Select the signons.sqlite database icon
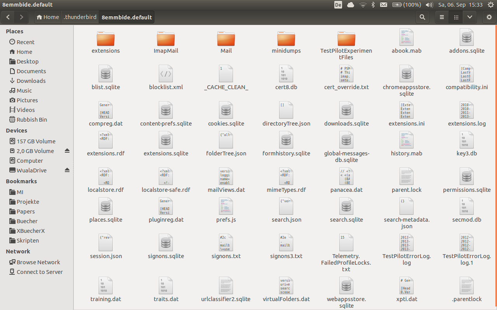Screen dimensions: 497x310 (166, 243)
